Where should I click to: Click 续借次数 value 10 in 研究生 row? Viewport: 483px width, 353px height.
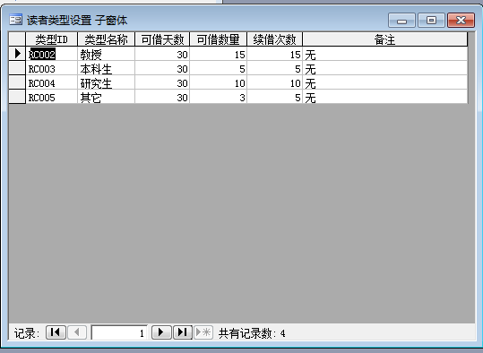(274, 82)
